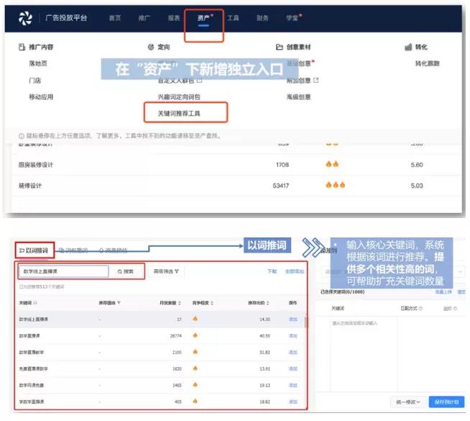Click the 搜索 search button
The width and height of the screenshot is (470, 421).
[126, 271]
